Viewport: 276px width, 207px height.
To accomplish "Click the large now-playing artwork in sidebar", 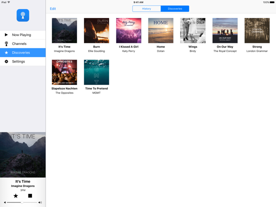I will click(22, 154).
